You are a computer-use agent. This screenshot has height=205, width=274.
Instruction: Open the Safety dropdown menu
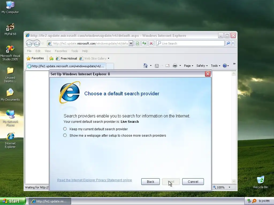coord(202,66)
